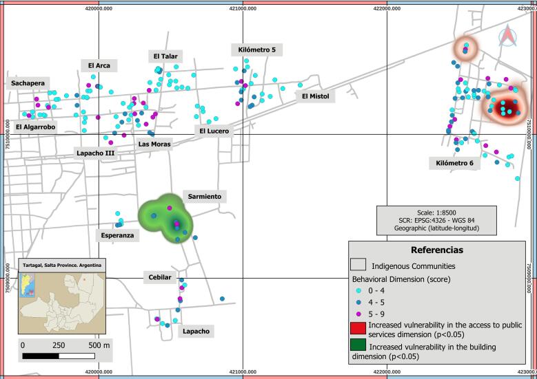Click the north arrow compass icon

point(507,36)
